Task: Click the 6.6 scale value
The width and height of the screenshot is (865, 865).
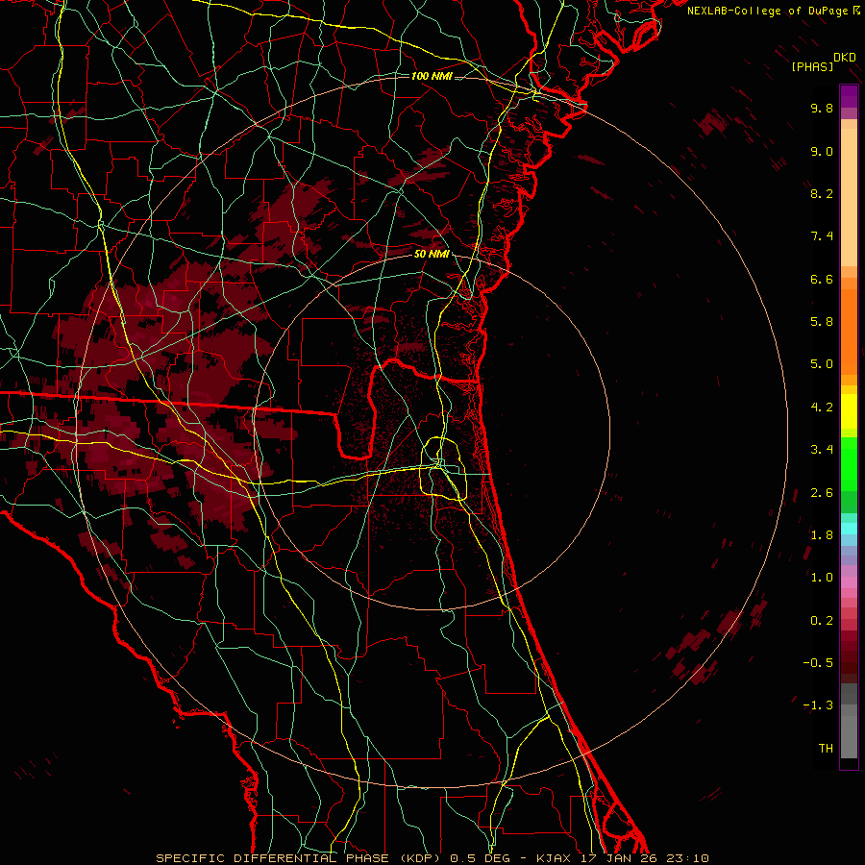Action: 822,279
